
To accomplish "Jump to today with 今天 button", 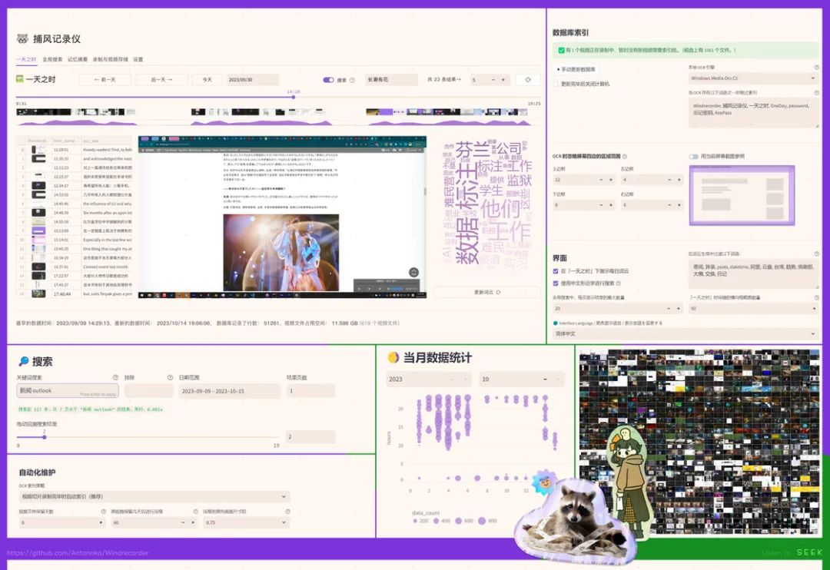I will pos(207,80).
